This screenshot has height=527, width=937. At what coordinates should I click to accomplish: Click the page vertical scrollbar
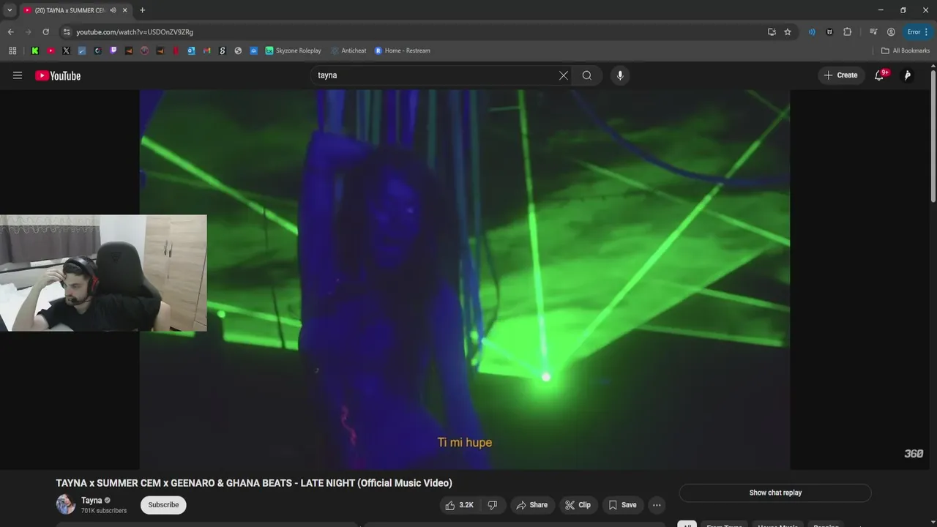(933, 135)
